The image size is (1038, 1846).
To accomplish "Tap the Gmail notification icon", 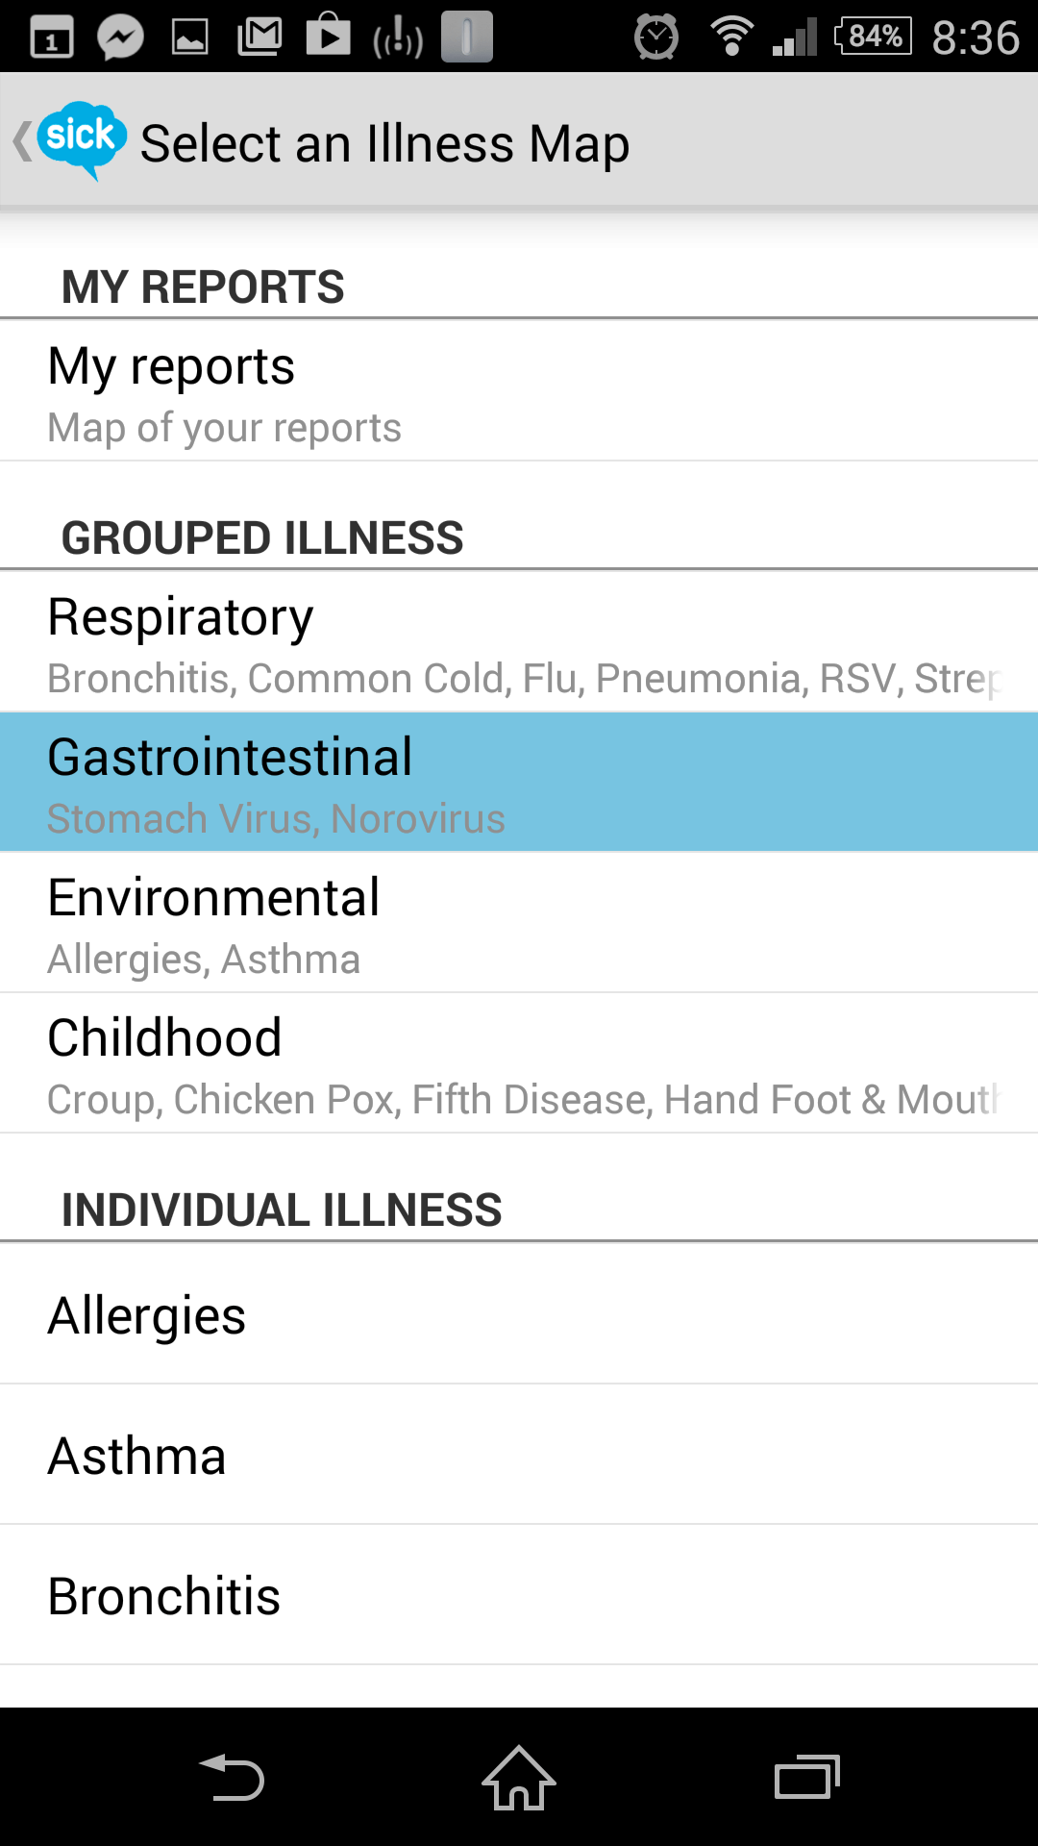I will point(259,37).
